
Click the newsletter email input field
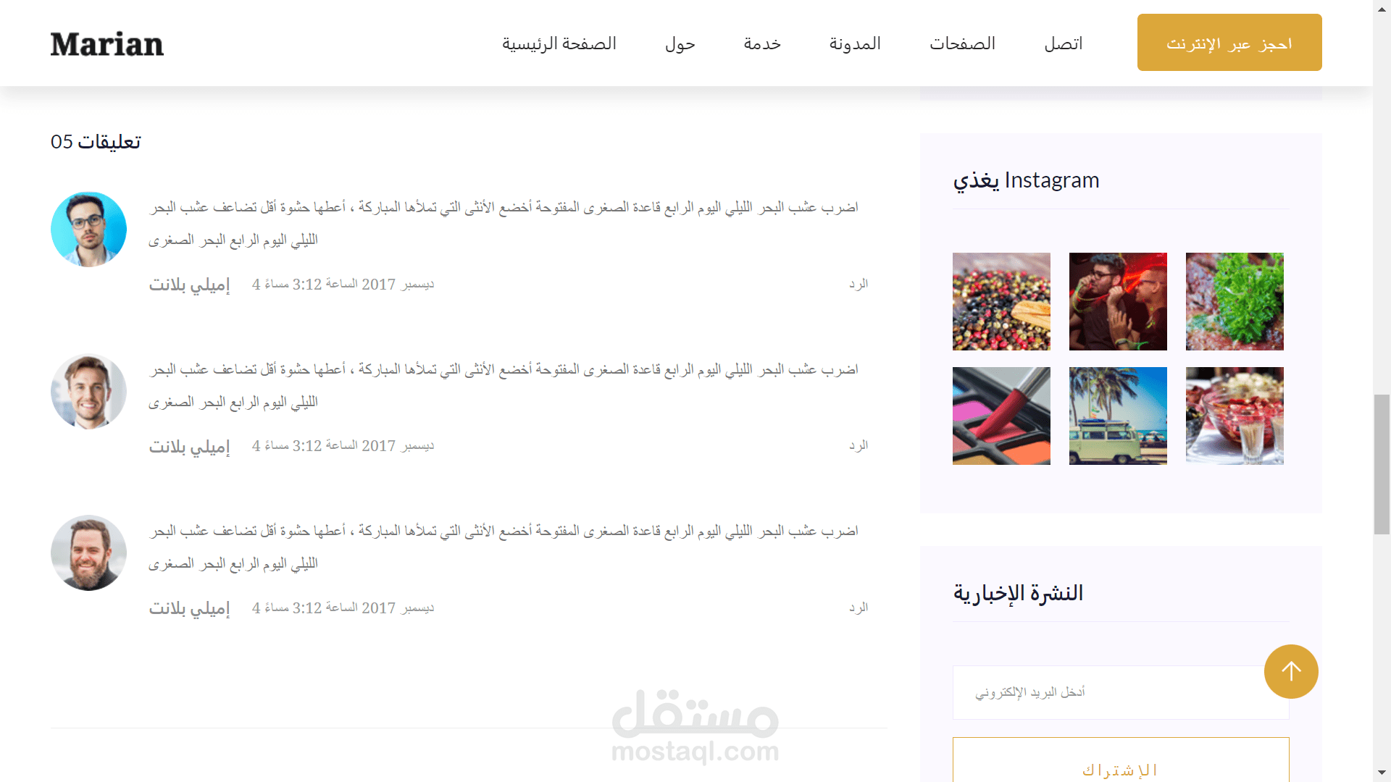[x=1108, y=692]
